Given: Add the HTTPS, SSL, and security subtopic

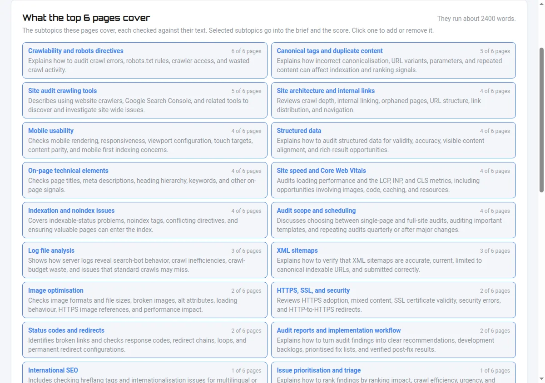Looking at the screenshot, I should click(393, 300).
